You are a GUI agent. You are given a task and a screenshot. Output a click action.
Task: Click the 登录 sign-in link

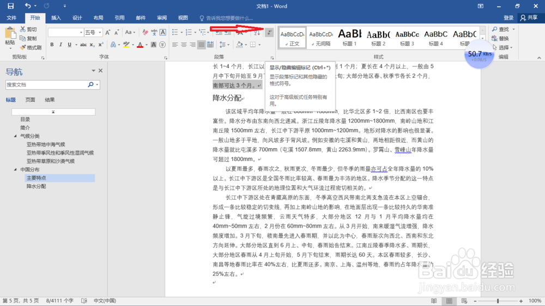(x=508, y=18)
